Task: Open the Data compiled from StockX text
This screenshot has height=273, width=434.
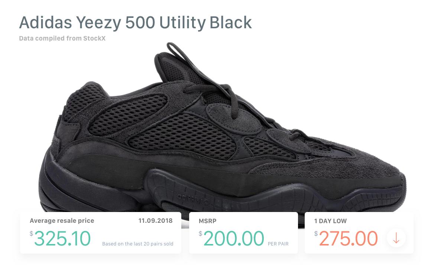Action: 62,38
